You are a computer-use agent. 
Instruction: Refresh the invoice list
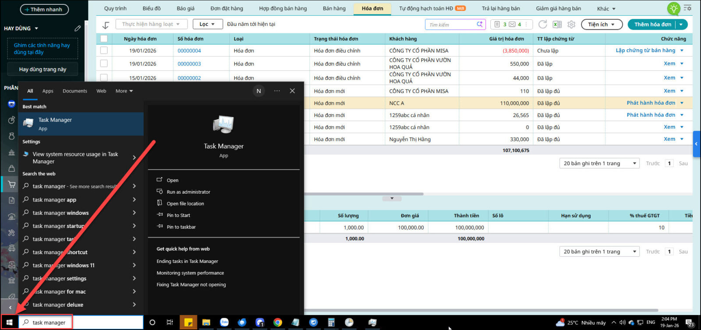coord(542,25)
